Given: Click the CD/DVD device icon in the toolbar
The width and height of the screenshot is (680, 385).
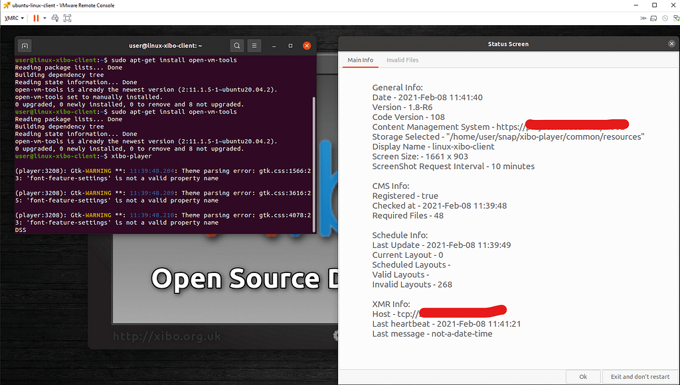Looking at the screenshot, I should 665,18.
